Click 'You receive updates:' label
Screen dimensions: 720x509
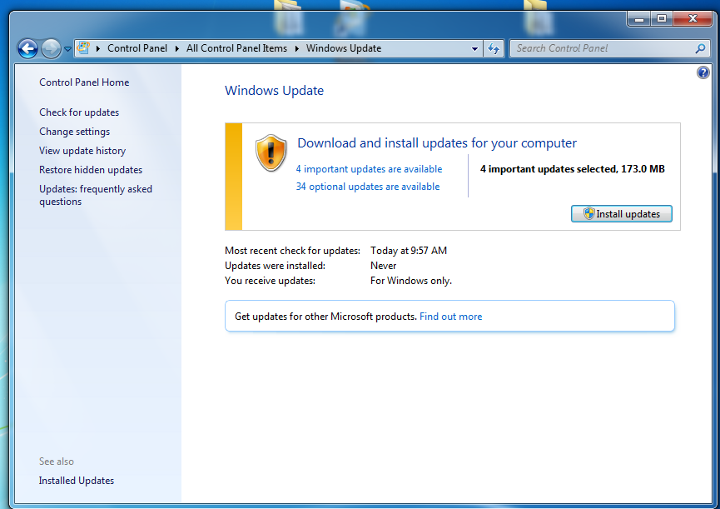(x=270, y=281)
